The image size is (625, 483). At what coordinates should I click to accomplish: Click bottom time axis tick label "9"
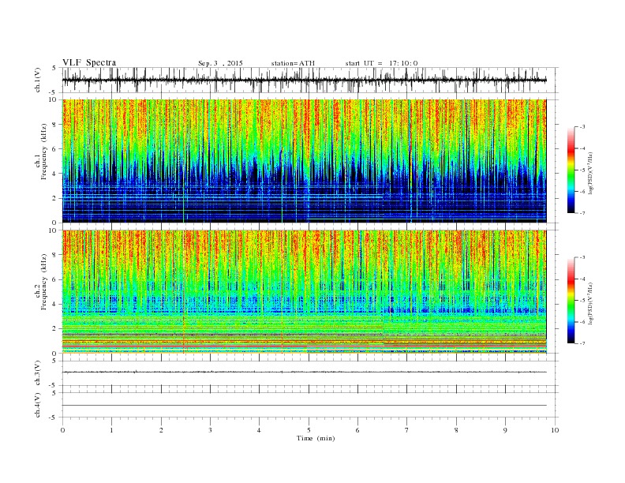(x=505, y=430)
